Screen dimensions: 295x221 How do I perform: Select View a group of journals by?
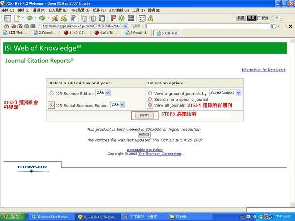pyautogui.click(x=150, y=93)
